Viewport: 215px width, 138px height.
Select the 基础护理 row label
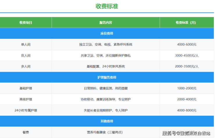(x=26, y=89)
